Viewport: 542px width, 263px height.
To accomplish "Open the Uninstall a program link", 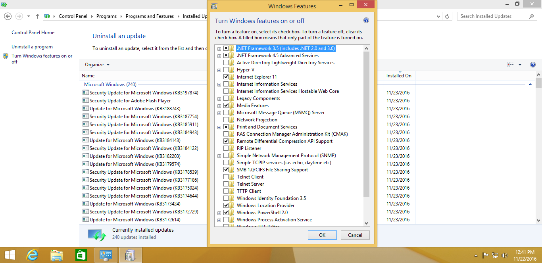I will click(x=32, y=47).
